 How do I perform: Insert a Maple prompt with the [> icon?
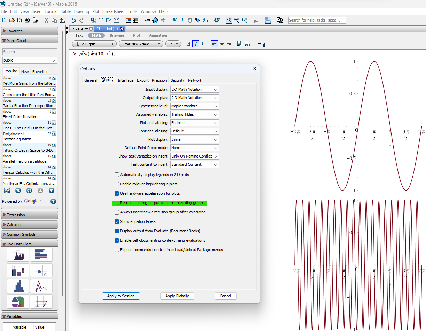[108, 20]
